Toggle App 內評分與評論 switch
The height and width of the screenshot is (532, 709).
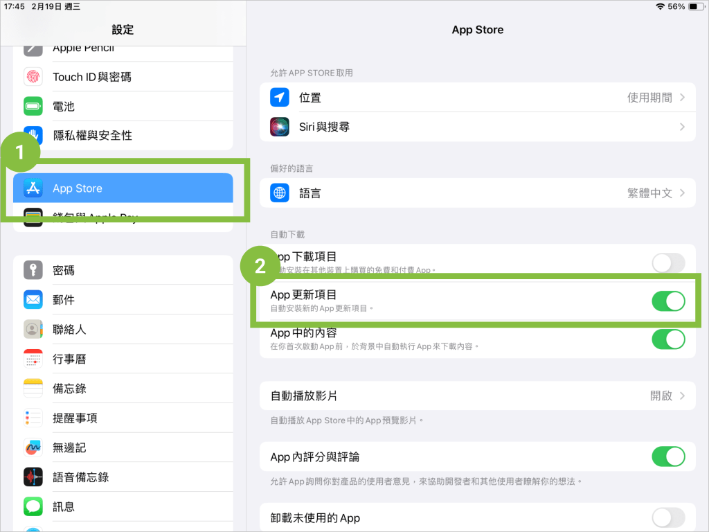[x=668, y=456]
